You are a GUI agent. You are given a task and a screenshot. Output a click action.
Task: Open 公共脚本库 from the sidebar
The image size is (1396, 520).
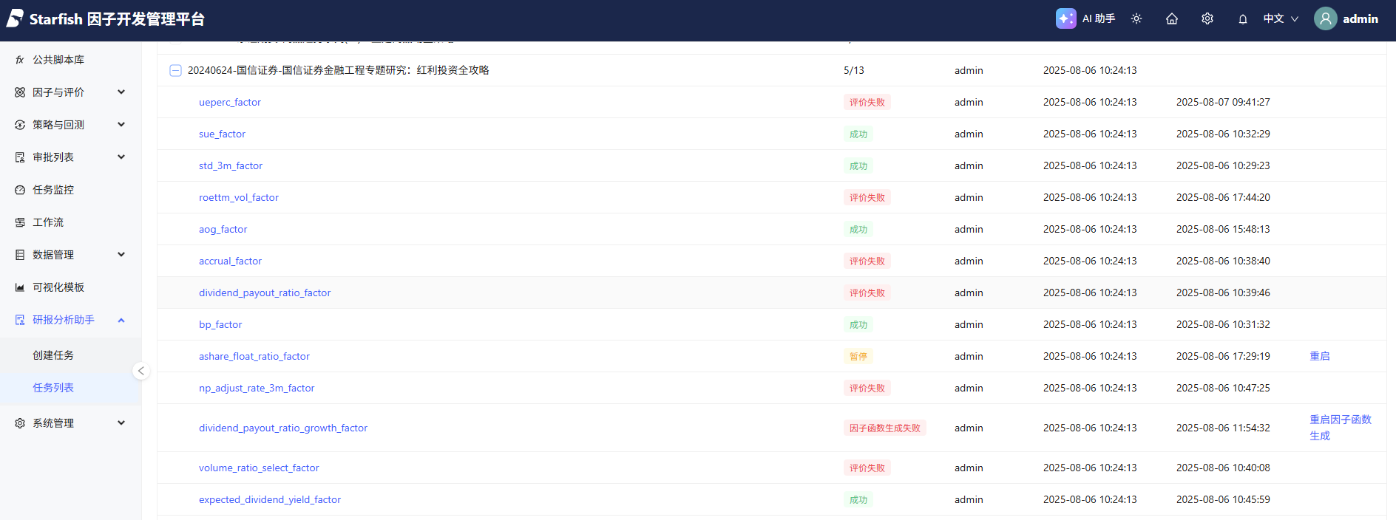pos(58,60)
